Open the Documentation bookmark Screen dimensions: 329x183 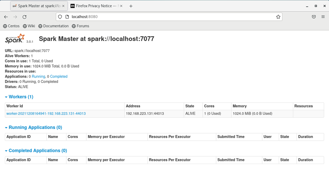[x=54, y=26]
